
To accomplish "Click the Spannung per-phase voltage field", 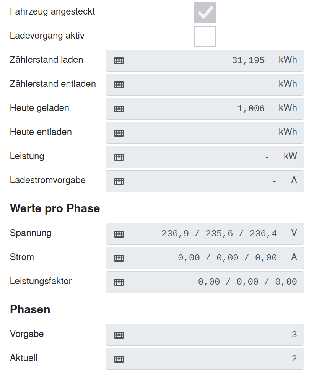I will 208,234.
